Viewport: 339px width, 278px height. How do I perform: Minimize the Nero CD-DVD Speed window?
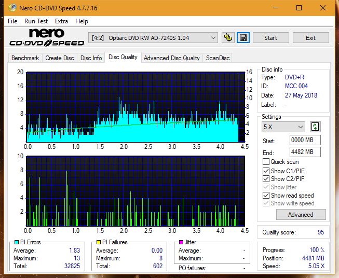[x=276, y=8]
